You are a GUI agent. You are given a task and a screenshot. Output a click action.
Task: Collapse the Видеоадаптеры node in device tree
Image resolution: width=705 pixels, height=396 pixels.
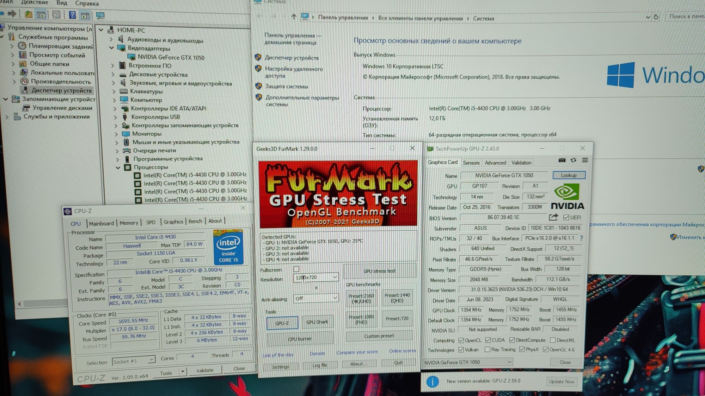pos(112,47)
